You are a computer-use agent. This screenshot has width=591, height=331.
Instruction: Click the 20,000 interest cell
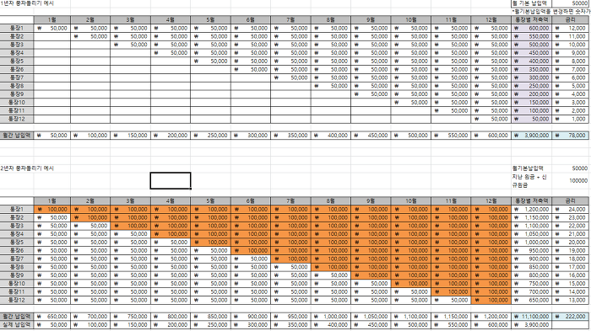point(570,243)
